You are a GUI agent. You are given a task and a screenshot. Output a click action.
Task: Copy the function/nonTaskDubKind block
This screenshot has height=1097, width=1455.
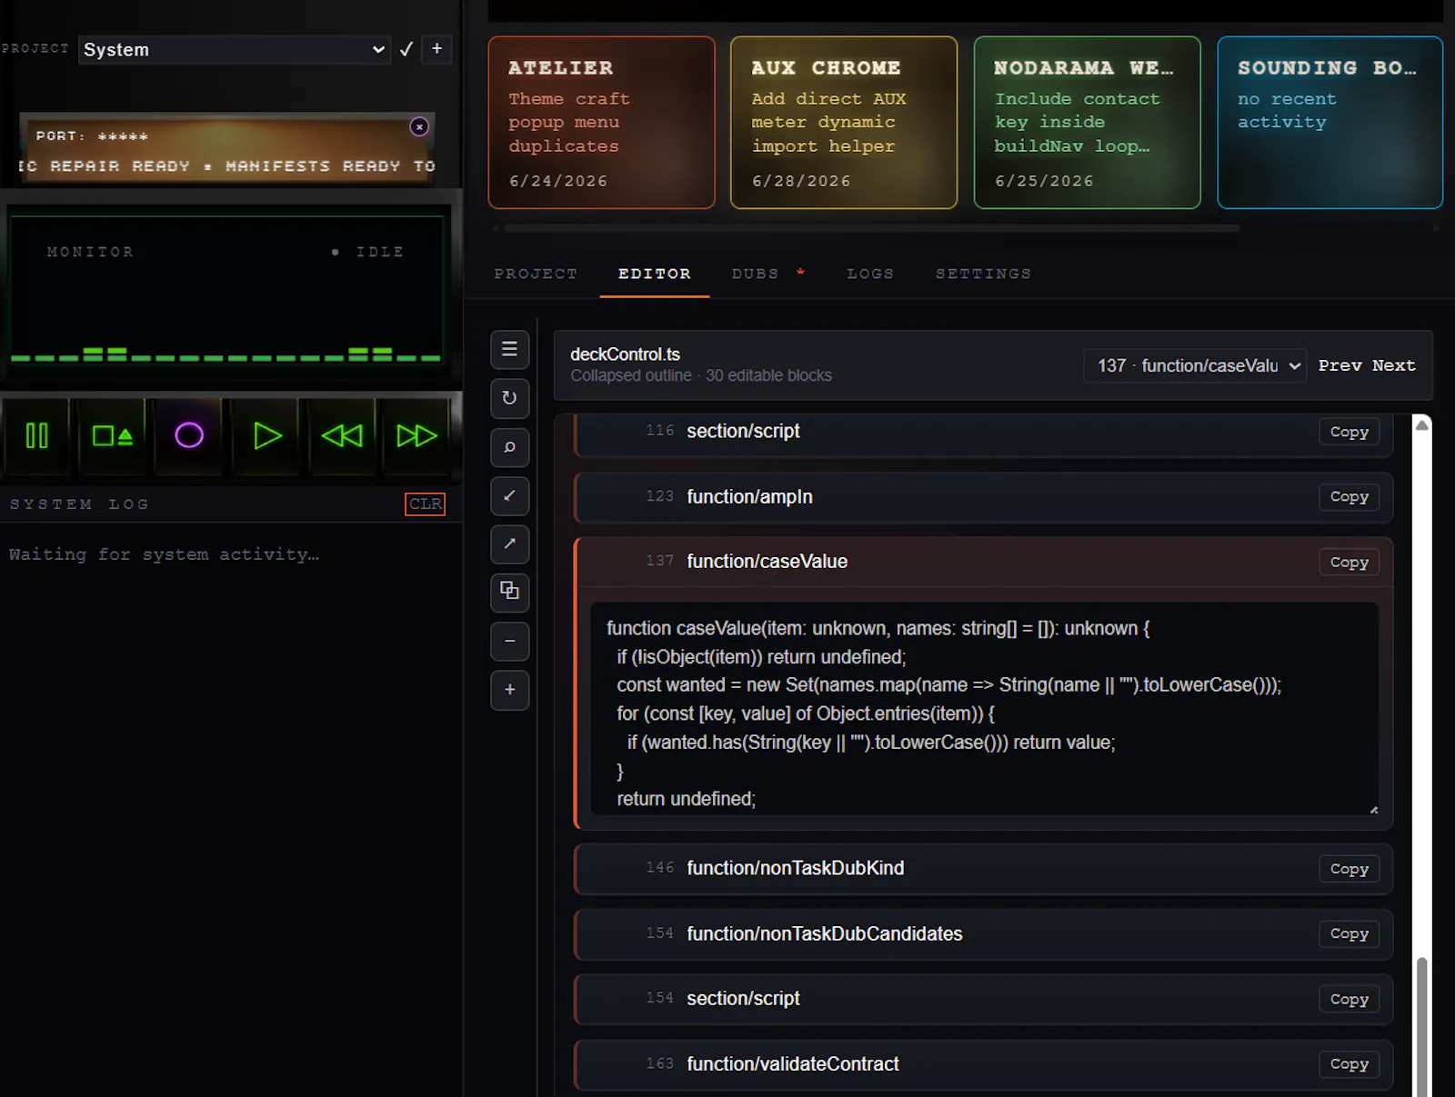coord(1349,868)
